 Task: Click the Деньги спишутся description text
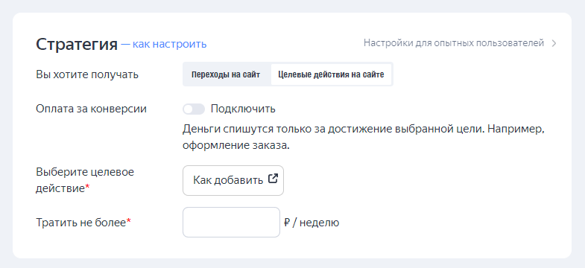pos(364,138)
